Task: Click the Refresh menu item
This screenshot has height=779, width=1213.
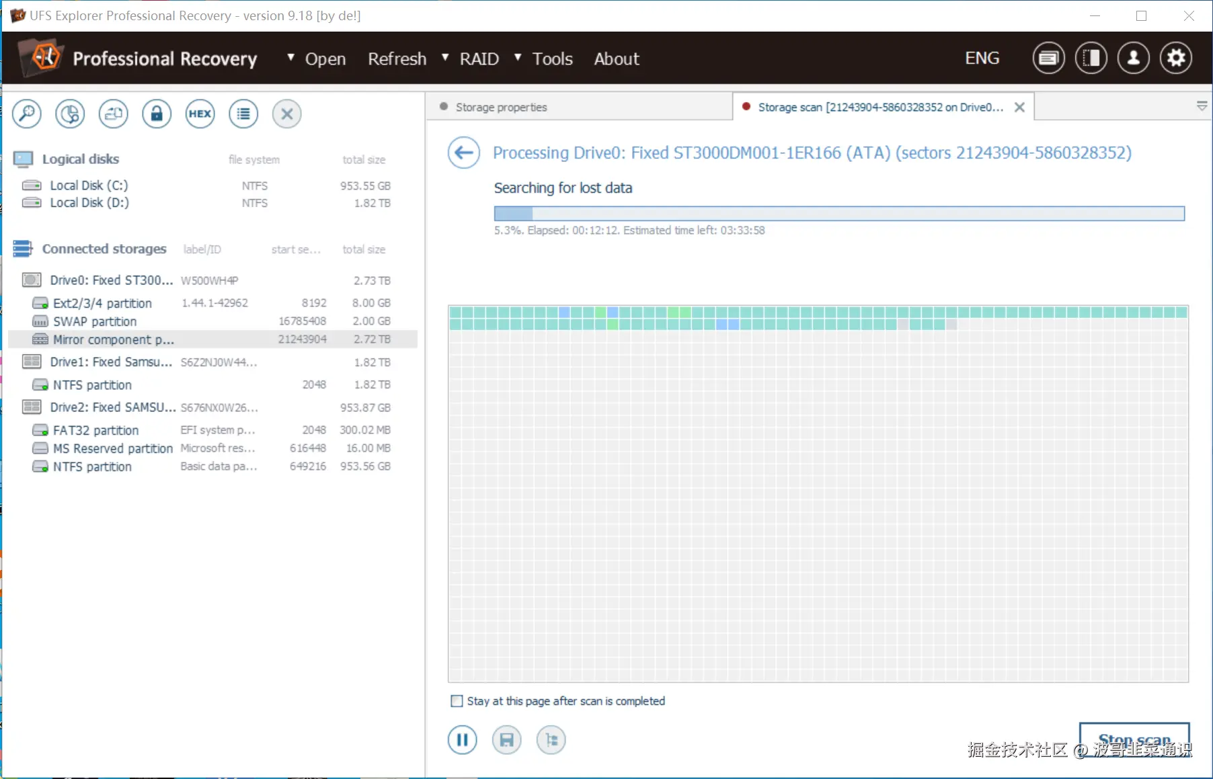Action: 397,58
